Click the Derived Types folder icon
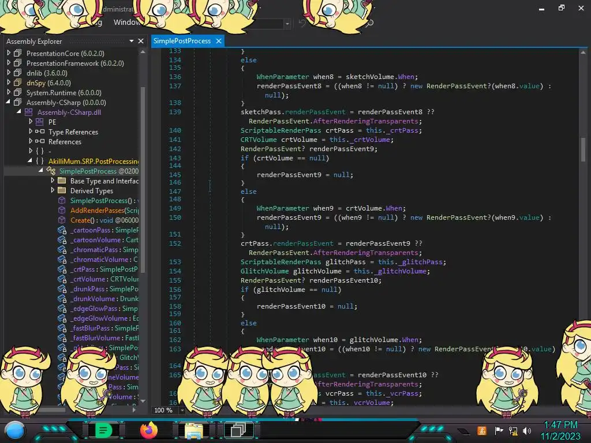Viewport: 591px width, 443px height. click(x=62, y=190)
